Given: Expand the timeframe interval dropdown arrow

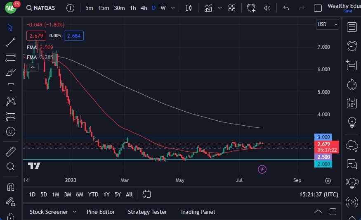Looking at the screenshot, I should click(174, 8).
